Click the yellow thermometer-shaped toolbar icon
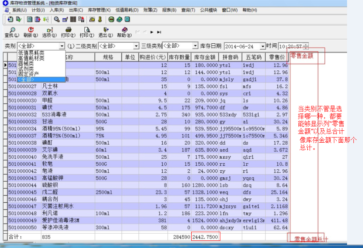Screen dimensions: 363x248 [x=100, y=19]
